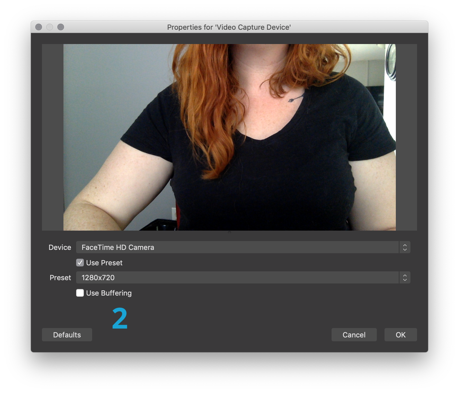Click the up-down arrows of the Preset selector
459x393 pixels.
[x=405, y=278]
